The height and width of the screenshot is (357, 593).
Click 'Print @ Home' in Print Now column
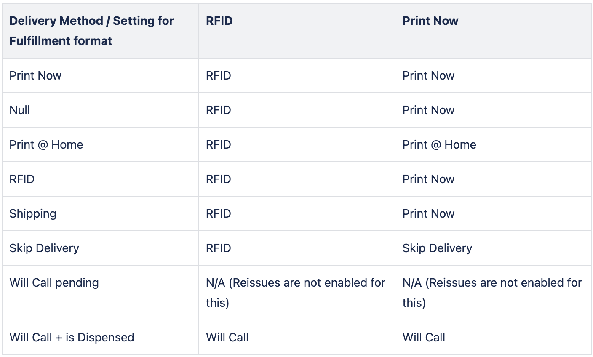[439, 144]
